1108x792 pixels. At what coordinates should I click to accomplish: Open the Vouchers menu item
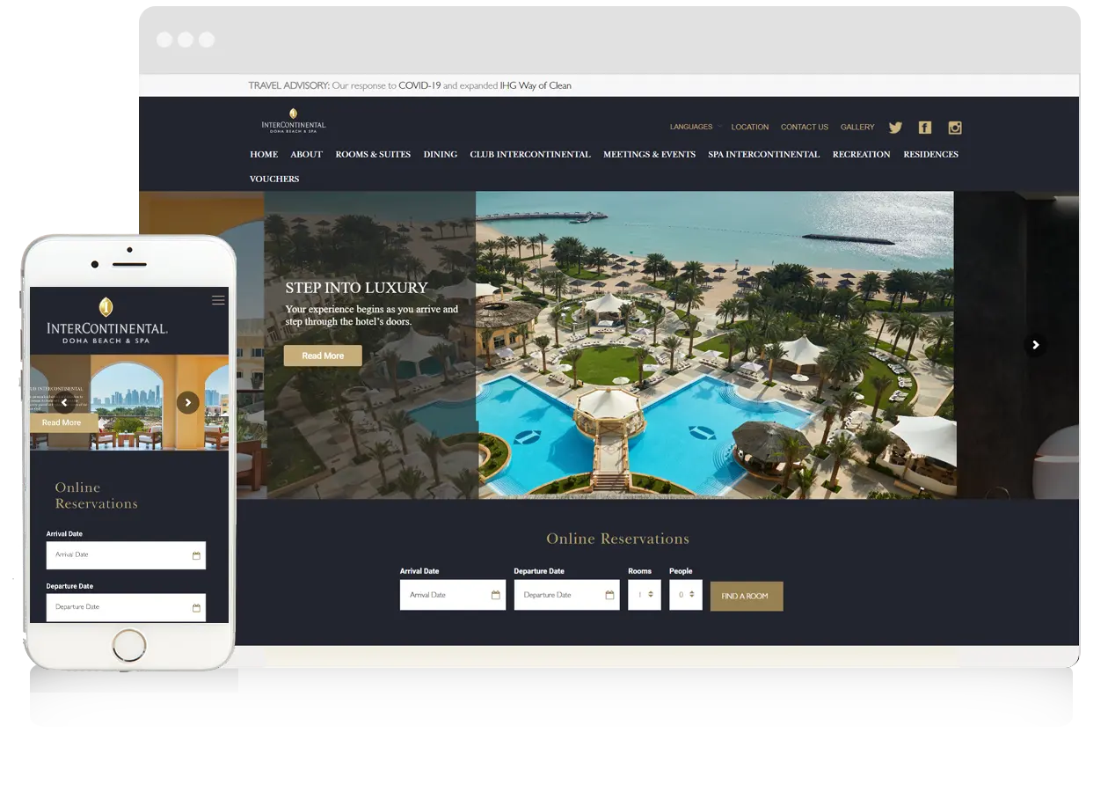coord(274,180)
